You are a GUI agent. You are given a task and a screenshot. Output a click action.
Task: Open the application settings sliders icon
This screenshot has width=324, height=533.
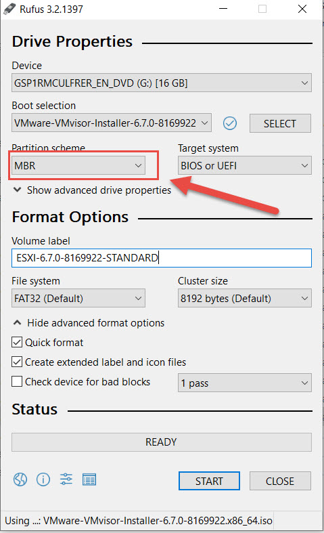pos(66,479)
